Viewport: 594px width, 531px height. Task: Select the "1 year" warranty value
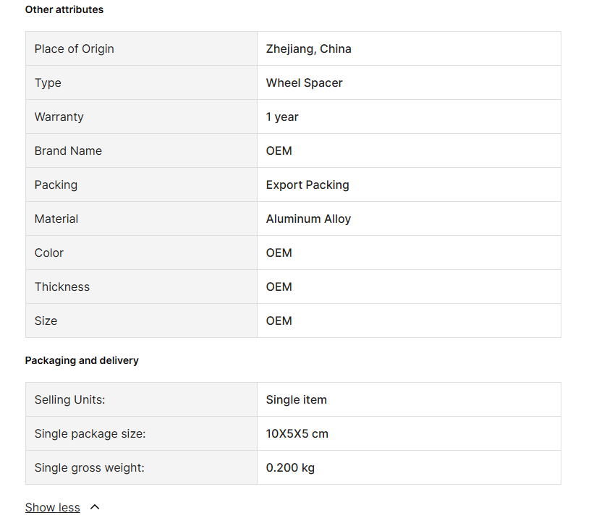click(282, 117)
